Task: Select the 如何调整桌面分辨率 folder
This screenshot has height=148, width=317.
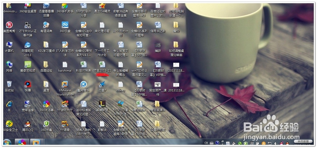Action: coord(176,49)
